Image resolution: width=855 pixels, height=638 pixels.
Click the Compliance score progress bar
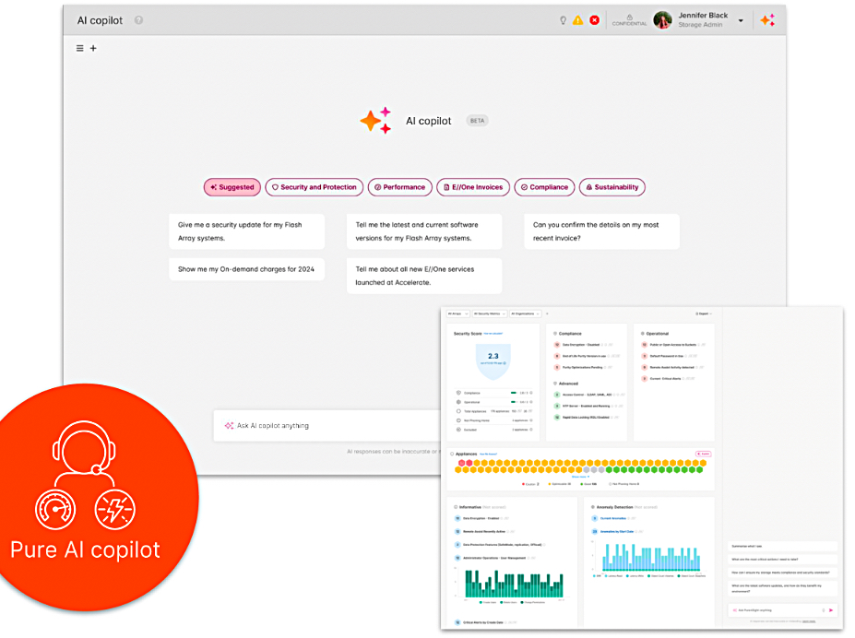coord(514,393)
